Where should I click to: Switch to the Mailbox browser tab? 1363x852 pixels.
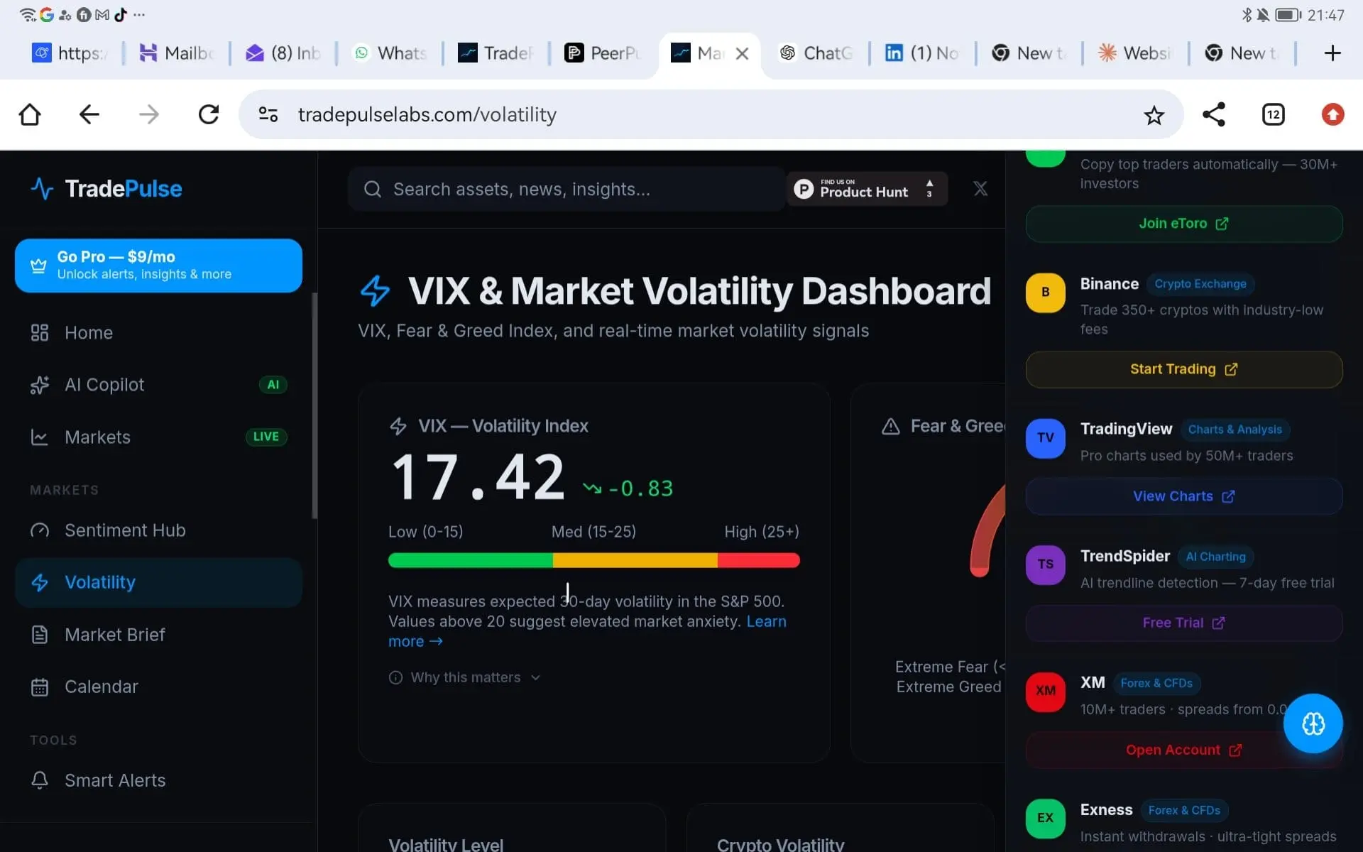176,53
